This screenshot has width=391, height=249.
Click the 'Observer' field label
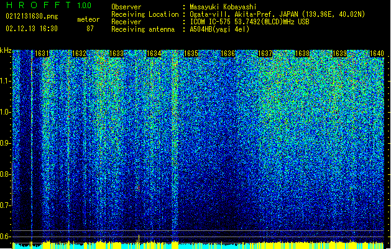[126, 7]
